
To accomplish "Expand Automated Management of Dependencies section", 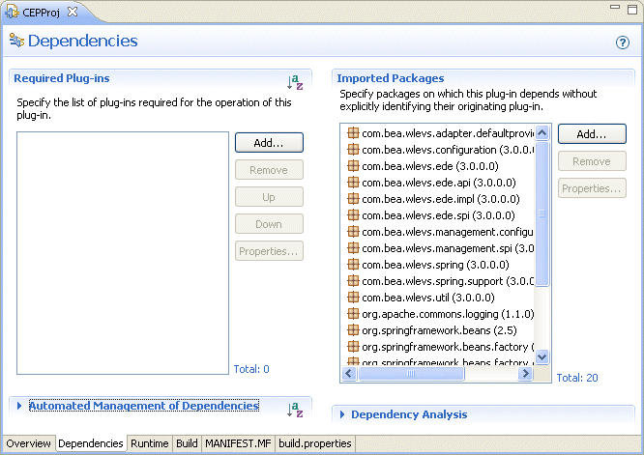I will point(19,406).
